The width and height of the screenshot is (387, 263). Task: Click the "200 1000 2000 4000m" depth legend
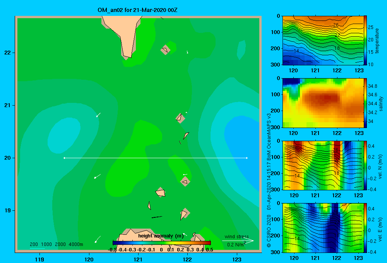click(56, 244)
